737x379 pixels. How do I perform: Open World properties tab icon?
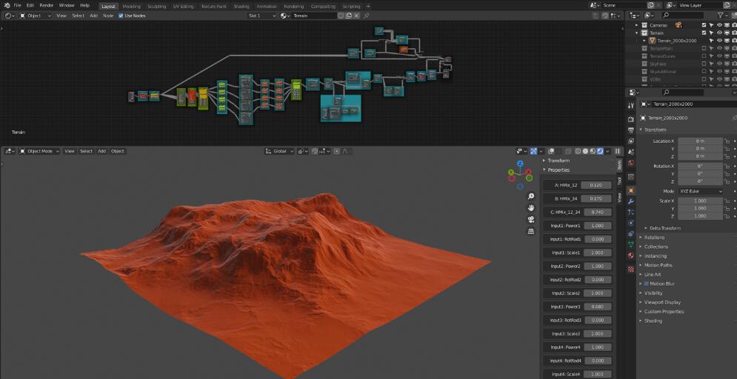tap(631, 163)
